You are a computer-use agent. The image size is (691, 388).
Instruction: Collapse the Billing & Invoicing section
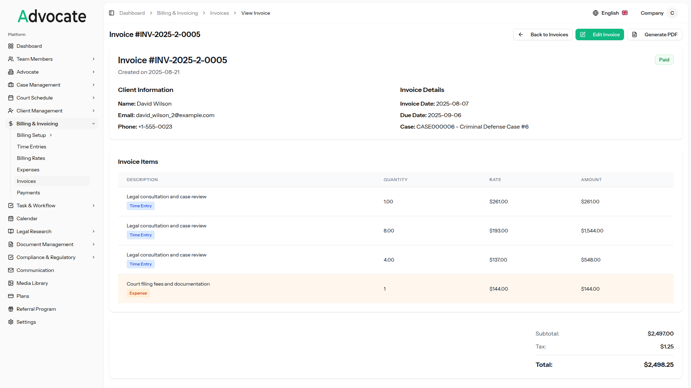94,124
